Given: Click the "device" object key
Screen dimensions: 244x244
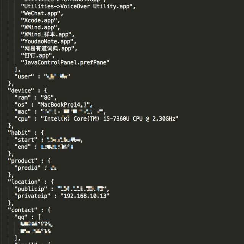Looking at the screenshot, I should [21, 91].
